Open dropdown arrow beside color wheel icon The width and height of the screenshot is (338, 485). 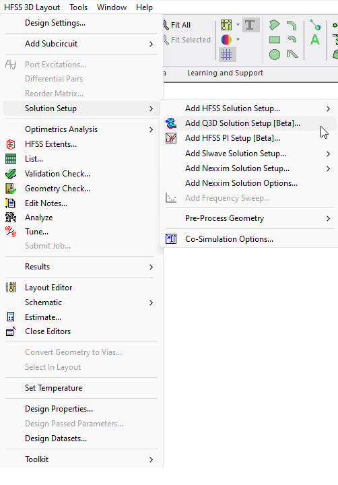[x=238, y=40]
